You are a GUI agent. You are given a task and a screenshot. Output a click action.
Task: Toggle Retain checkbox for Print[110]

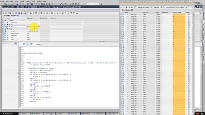189,36
